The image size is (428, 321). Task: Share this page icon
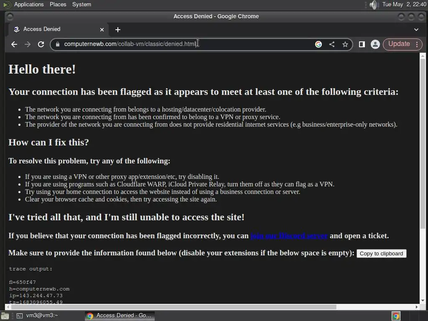coord(331,44)
